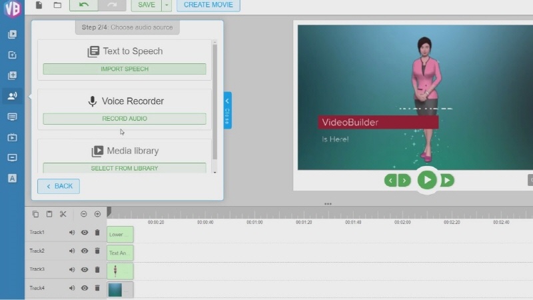This screenshot has height=300, width=533.
Task: Cut with the scissors tool
Action: [63, 214]
